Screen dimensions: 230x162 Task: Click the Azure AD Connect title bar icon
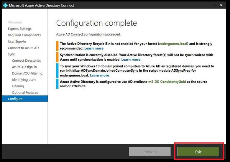click(x=5, y=5)
